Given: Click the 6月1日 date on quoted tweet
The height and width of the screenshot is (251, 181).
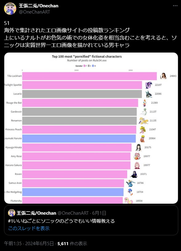Looking at the screenshot, I should point(99,213).
